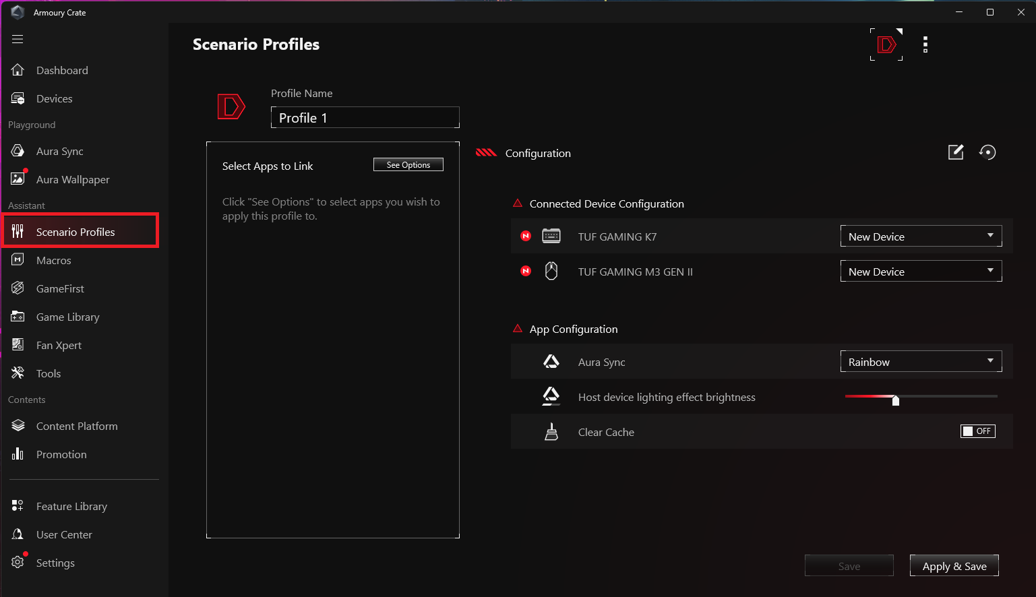Viewport: 1036px width, 597px height.
Task: Click the Save button
Action: [x=849, y=566]
